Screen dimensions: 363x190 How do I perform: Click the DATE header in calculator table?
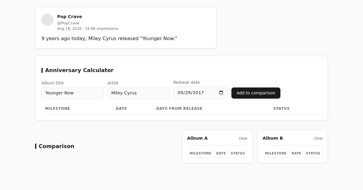[x=121, y=109]
